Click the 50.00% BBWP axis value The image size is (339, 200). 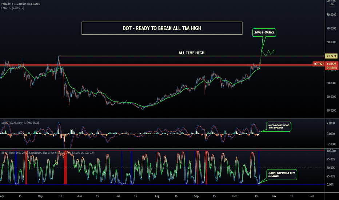click(x=331, y=168)
